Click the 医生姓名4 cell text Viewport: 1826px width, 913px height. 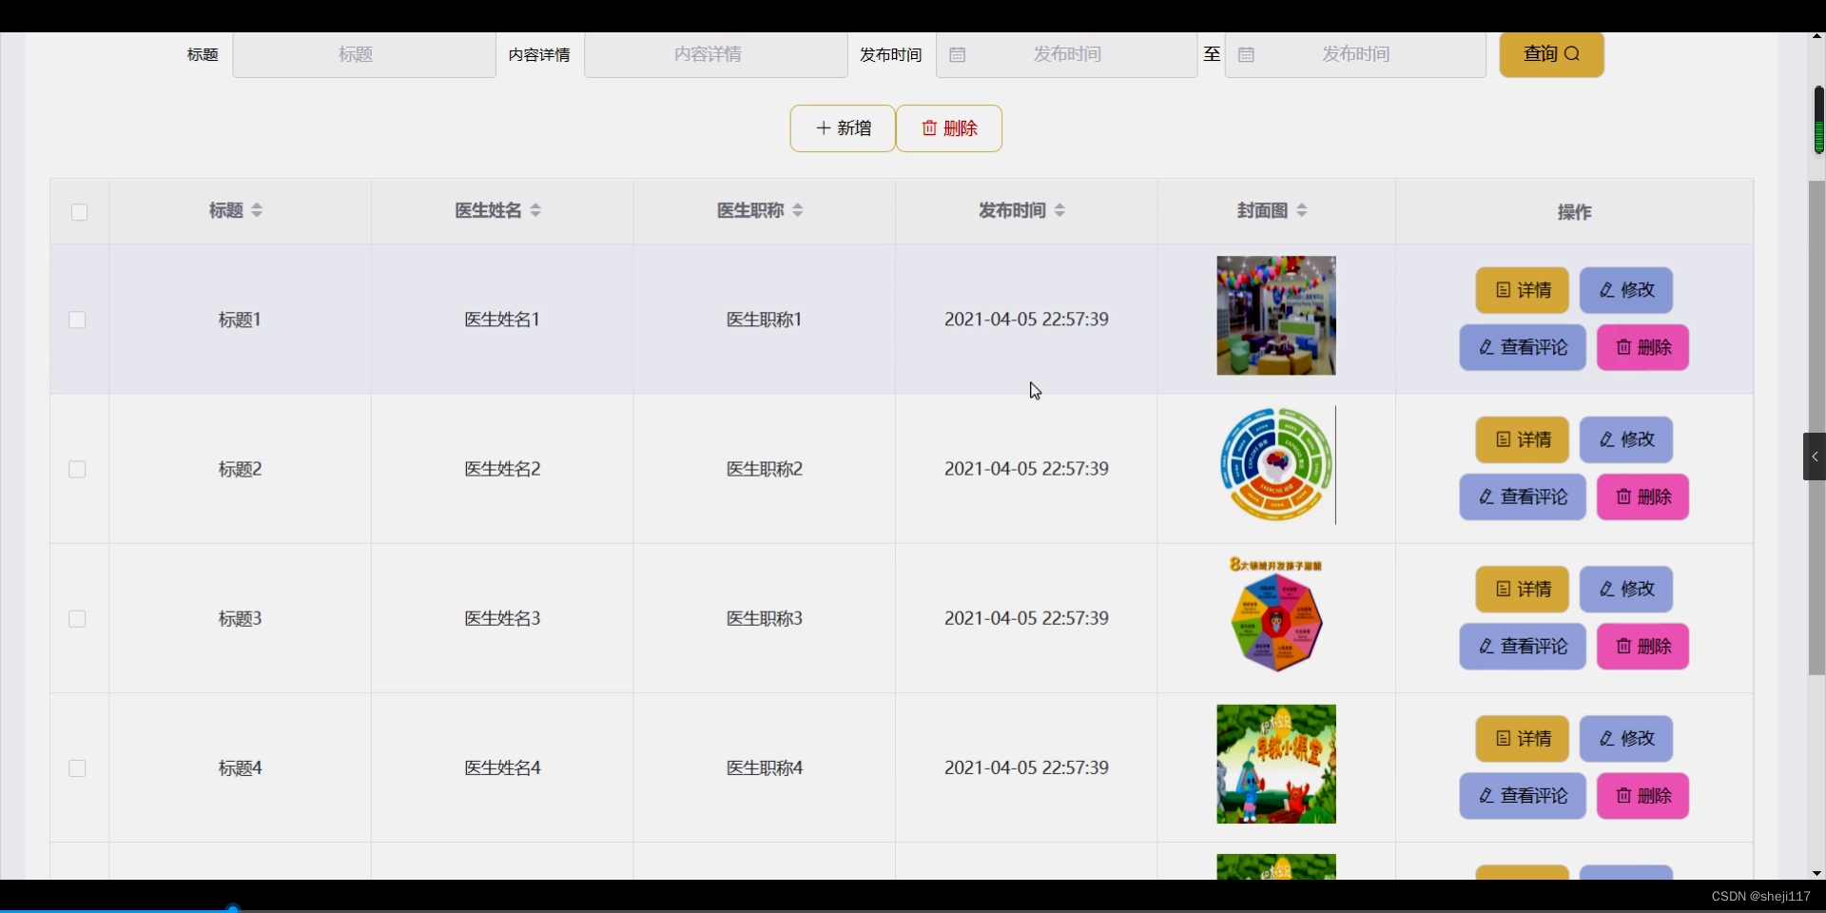point(502,767)
